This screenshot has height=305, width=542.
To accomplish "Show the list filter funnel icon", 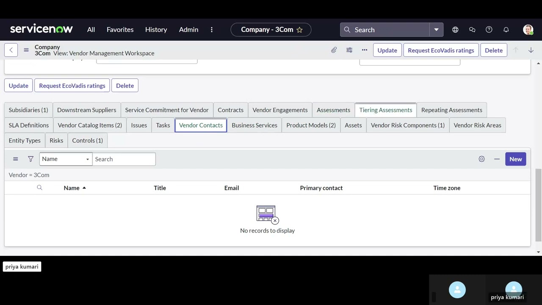I will point(31,159).
